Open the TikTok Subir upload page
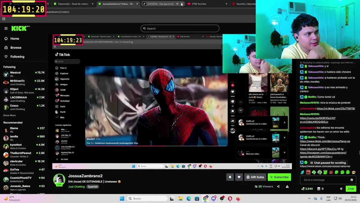This screenshot has height=203, width=360. point(62,106)
